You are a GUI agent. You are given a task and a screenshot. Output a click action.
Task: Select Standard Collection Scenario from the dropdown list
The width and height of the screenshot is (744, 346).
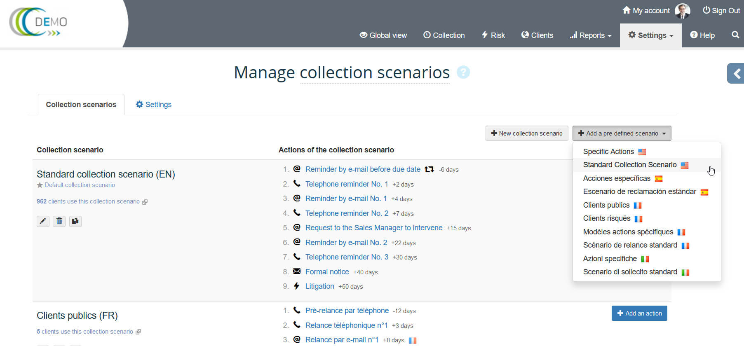pos(629,165)
